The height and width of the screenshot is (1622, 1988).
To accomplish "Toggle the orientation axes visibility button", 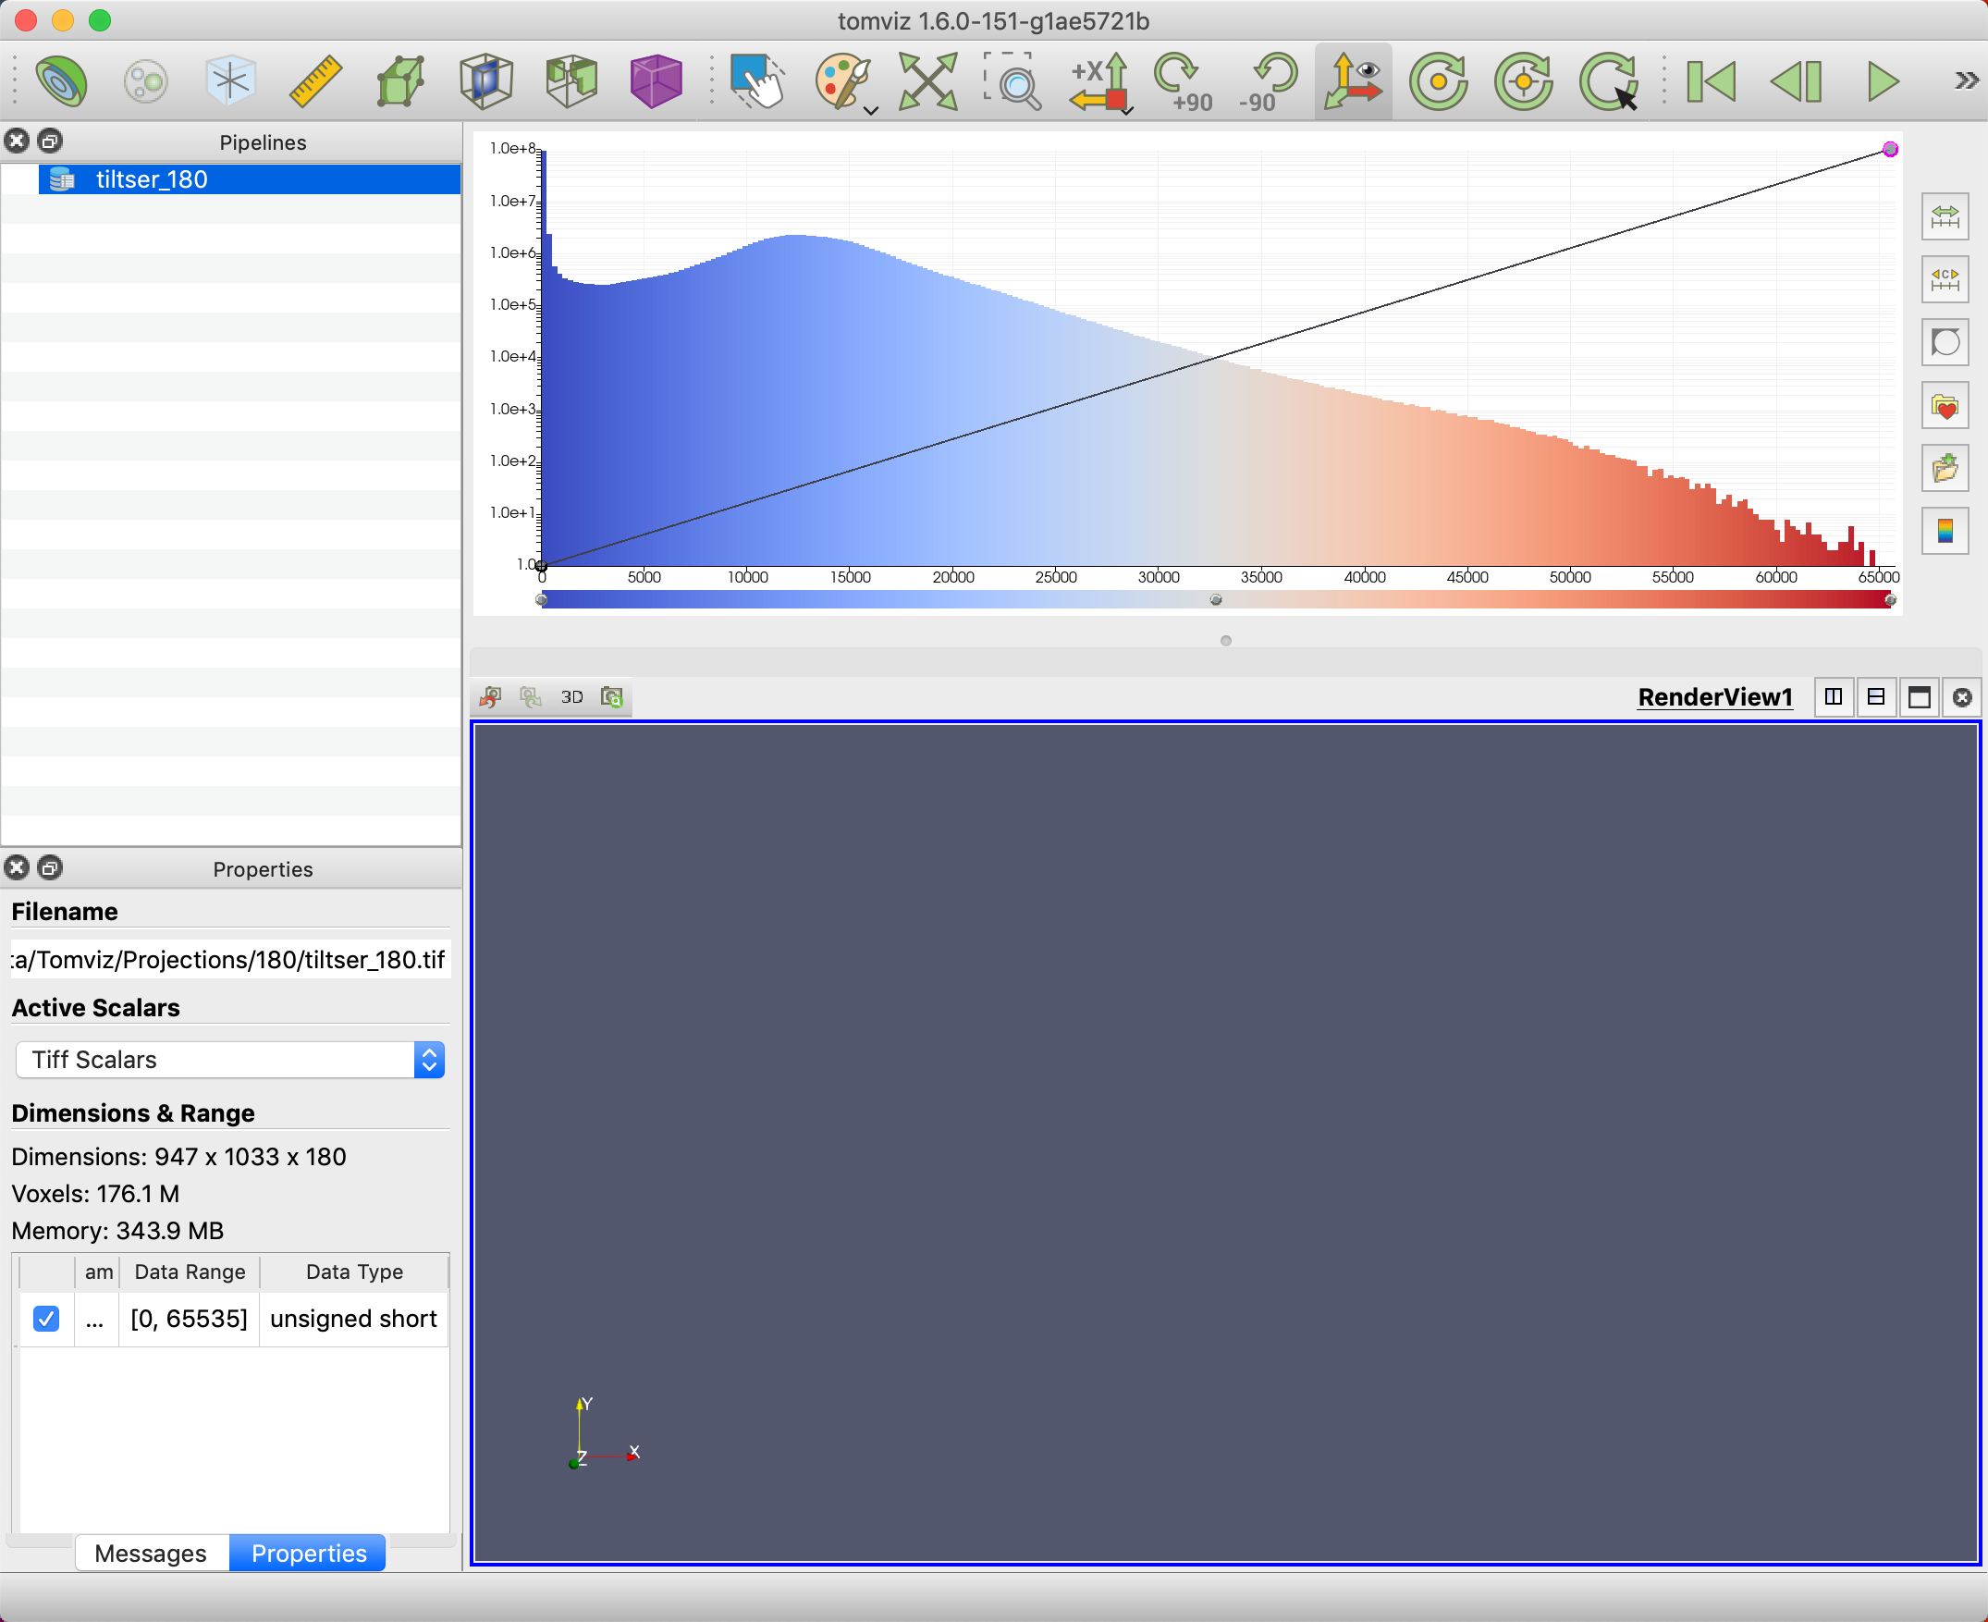I will pyautogui.click(x=1353, y=82).
